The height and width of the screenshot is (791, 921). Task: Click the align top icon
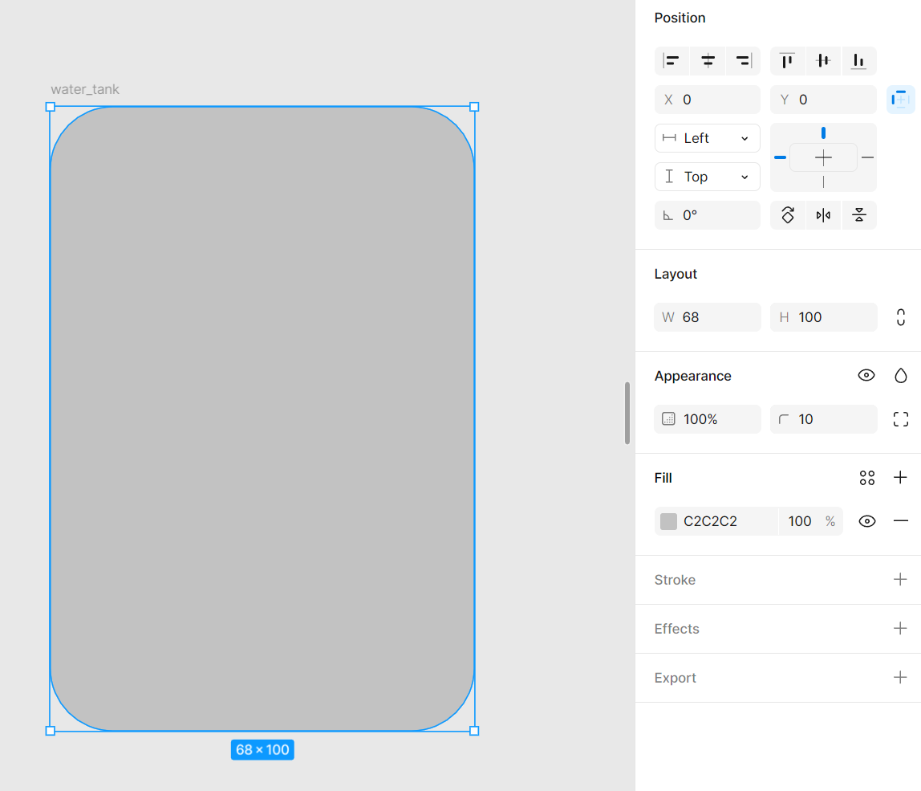coord(788,61)
